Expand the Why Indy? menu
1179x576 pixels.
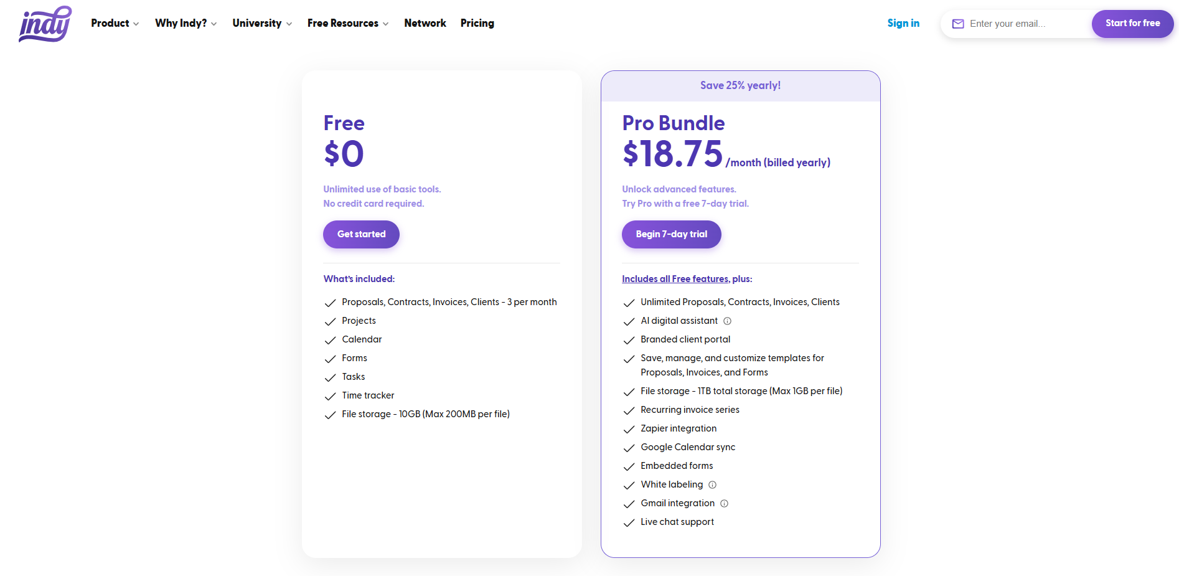(x=186, y=23)
